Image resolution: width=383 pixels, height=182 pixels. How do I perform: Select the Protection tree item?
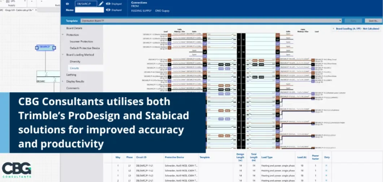pos(73,35)
